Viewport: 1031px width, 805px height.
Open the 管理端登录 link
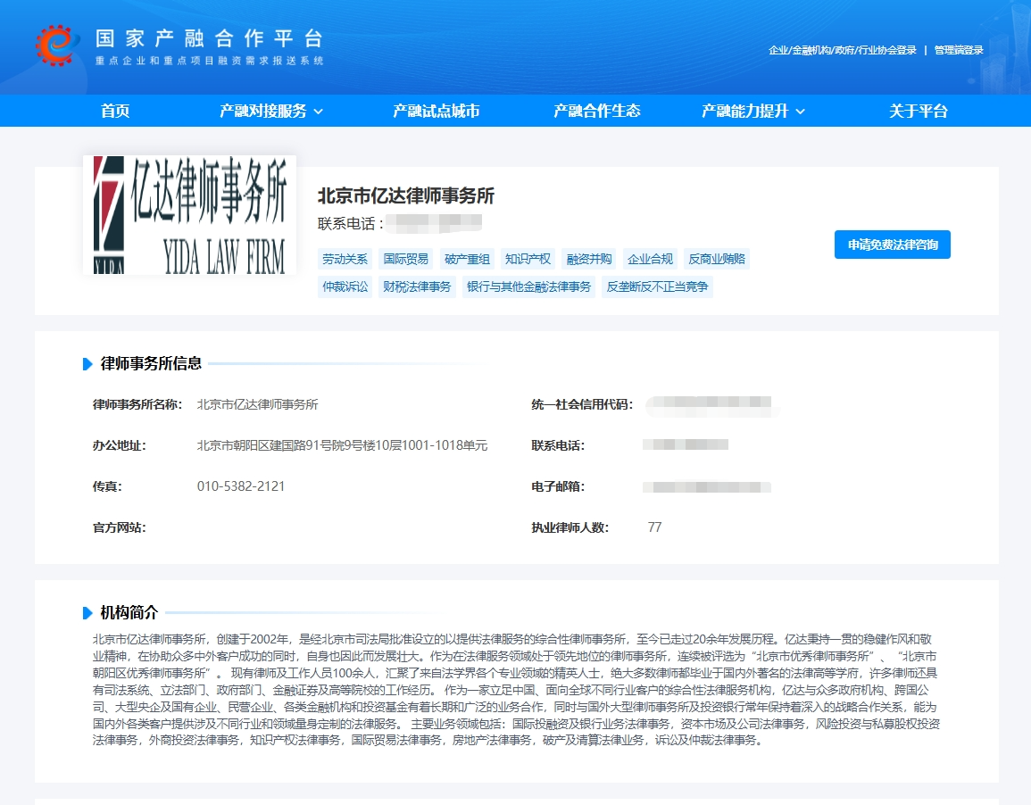point(959,50)
